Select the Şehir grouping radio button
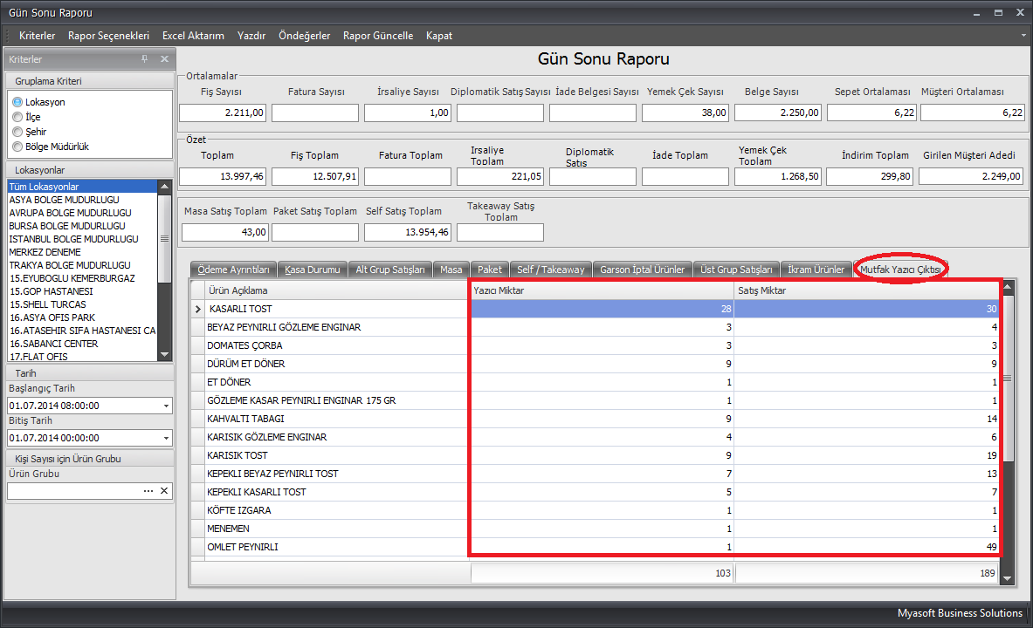 (17, 132)
